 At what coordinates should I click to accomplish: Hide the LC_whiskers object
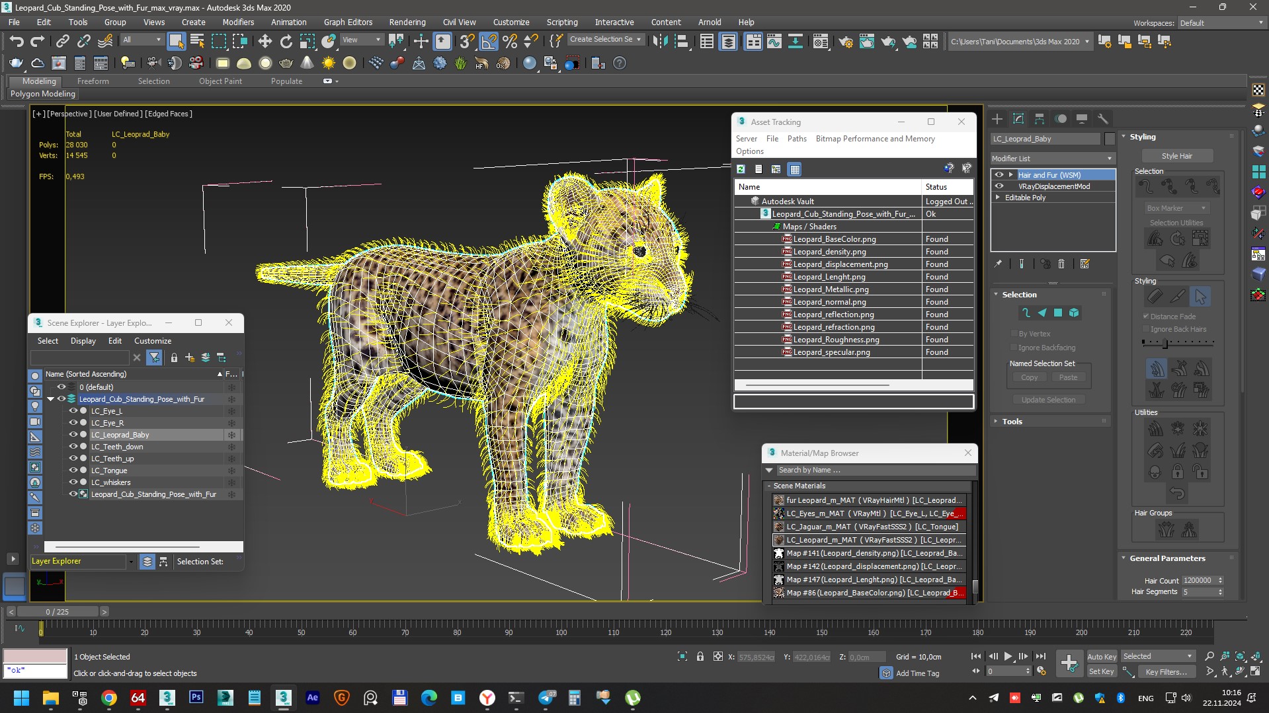[73, 482]
